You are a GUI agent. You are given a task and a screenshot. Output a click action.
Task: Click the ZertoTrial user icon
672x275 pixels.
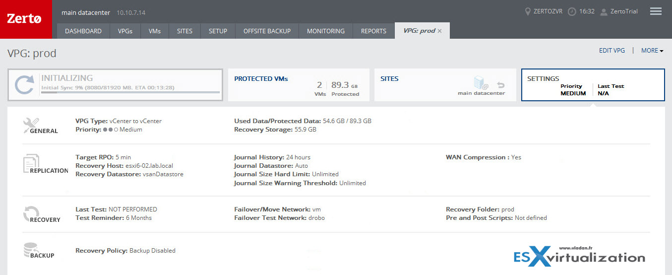[604, 11]
